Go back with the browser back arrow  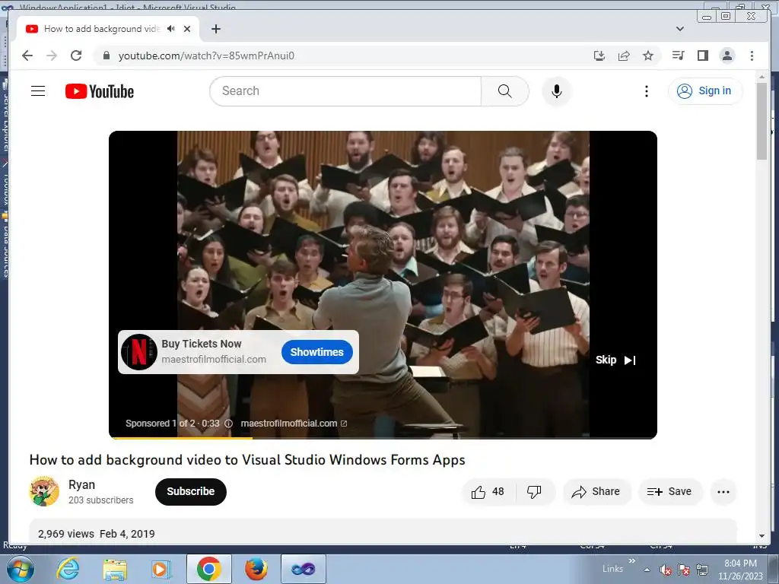(27, 56)
